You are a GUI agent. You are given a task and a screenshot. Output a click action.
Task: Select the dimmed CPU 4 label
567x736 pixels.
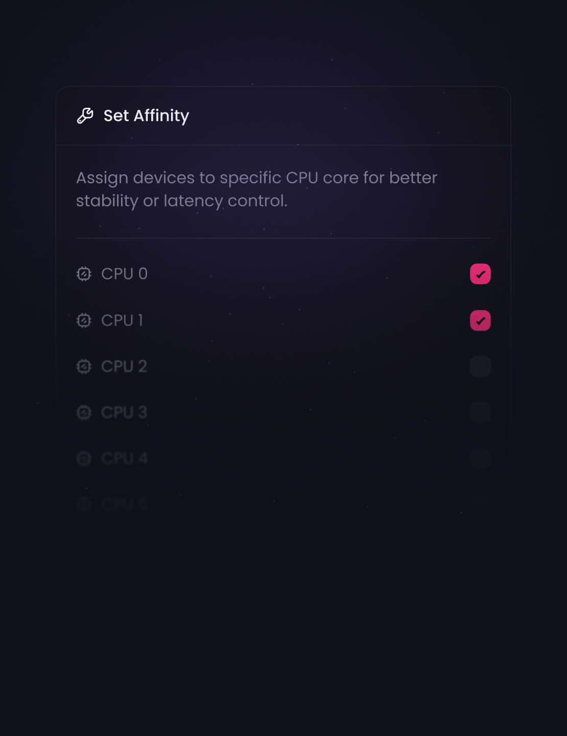124,458
